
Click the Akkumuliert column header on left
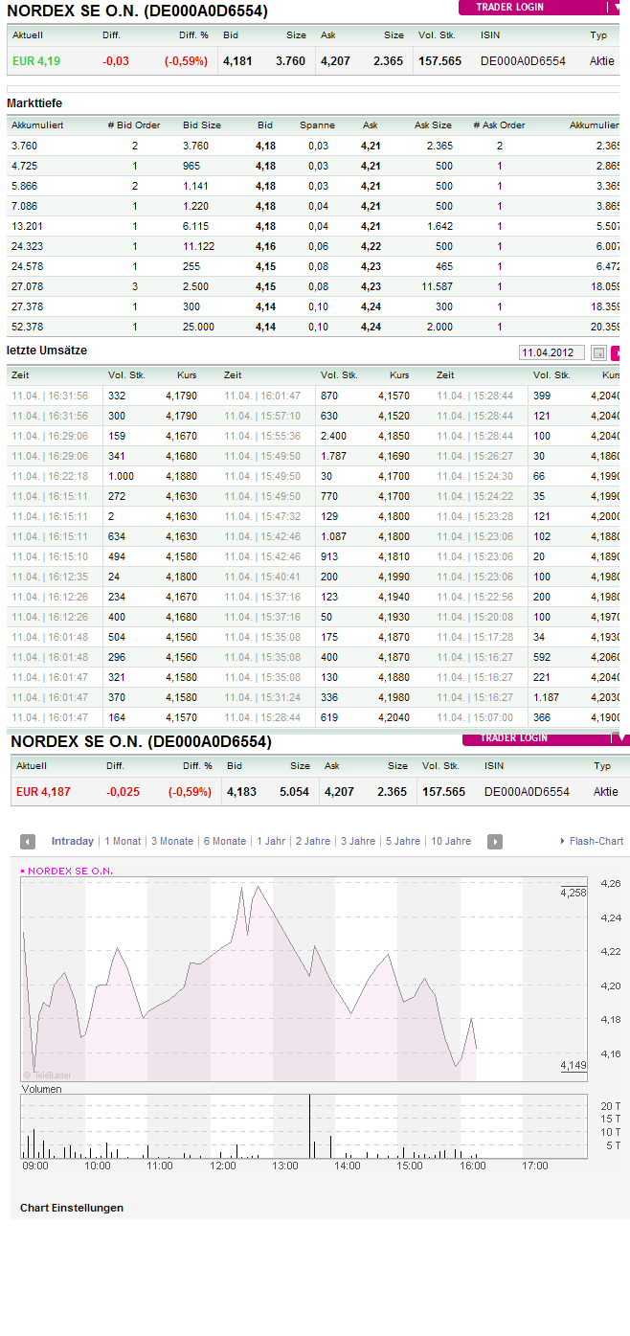point(37,125)
